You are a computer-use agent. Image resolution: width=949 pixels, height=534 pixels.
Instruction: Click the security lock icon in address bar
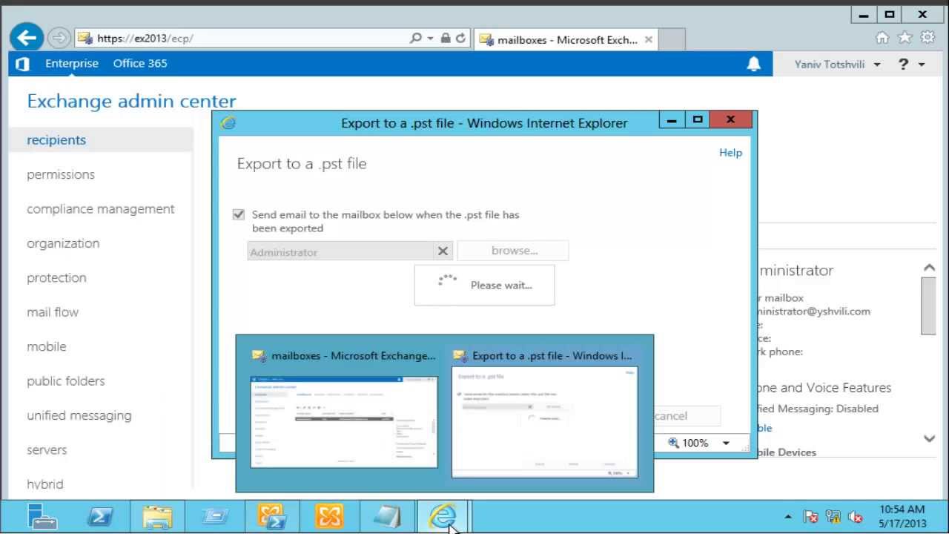tap(446, 38)
